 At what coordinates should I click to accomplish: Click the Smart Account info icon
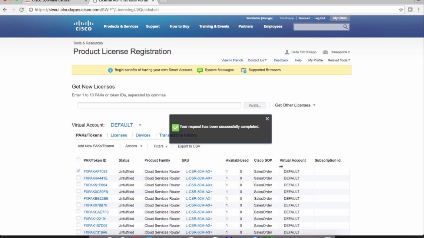point(110,70)
